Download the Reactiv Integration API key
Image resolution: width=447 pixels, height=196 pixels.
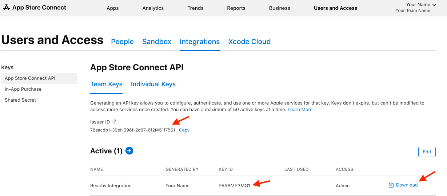coord(403,185)
